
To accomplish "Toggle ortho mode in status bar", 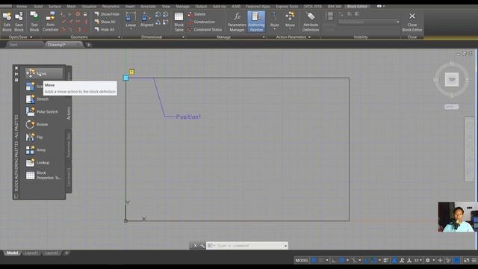I will pyautogui.click(x=334, y=260).
